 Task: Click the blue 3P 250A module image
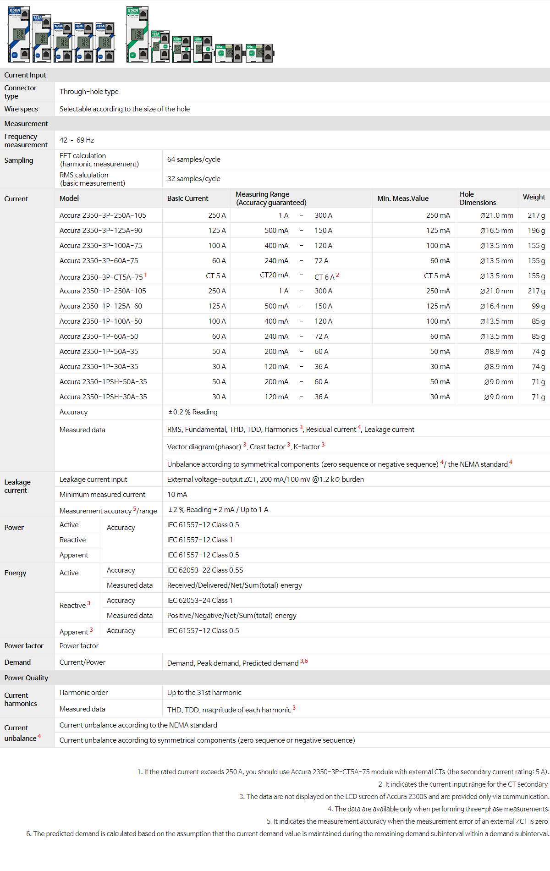click(19, 34)
